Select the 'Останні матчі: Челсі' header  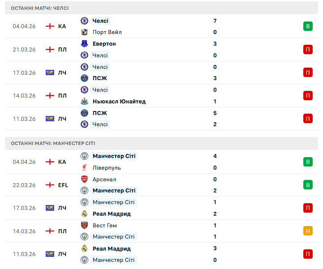pyautogui.click(x=40, y=8)
